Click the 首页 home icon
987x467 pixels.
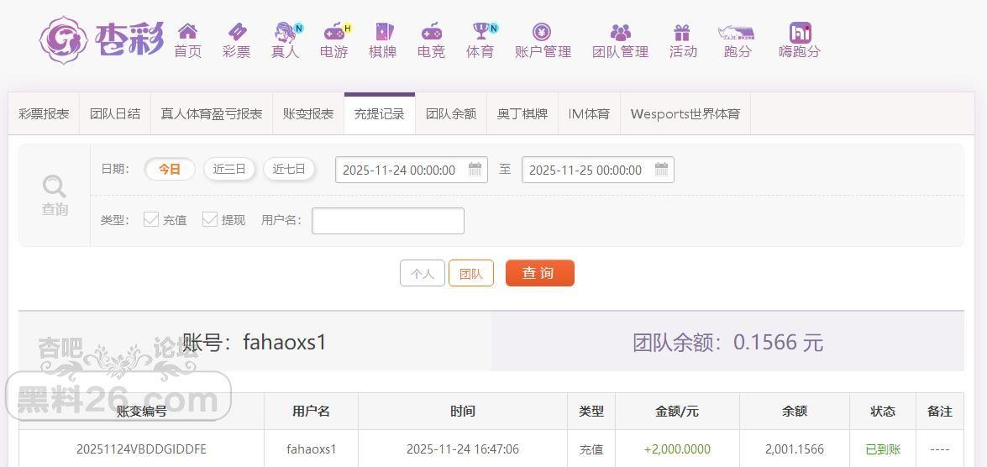187,33
